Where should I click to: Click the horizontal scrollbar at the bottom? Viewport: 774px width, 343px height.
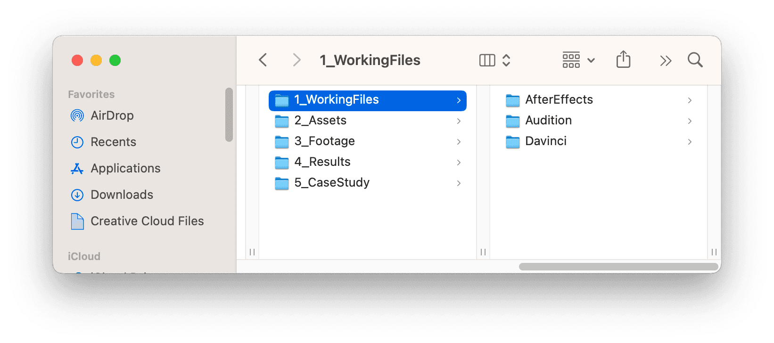tap(618, 267)
